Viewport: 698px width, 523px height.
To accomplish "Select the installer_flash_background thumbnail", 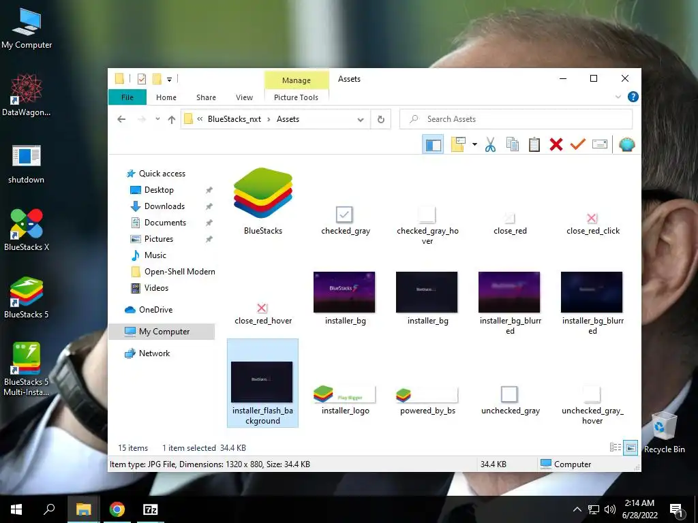I will click(x=262, y=383).
